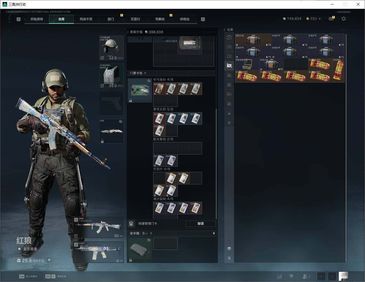This screenshot has width=365, height=282.
Task: Open stash settings gear in sidebar
Action: 229,123
